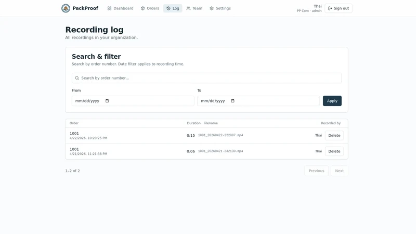Click the Orders box icon
The image size is (416, 234).
[142, 8]
